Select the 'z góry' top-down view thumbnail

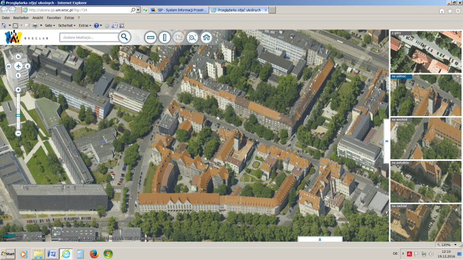click(425, 52)
